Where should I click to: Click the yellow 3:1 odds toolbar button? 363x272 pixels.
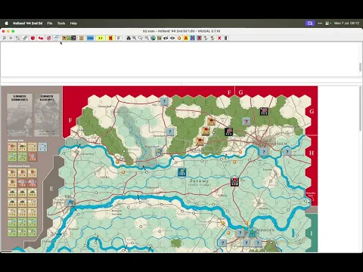click(101, 38)
